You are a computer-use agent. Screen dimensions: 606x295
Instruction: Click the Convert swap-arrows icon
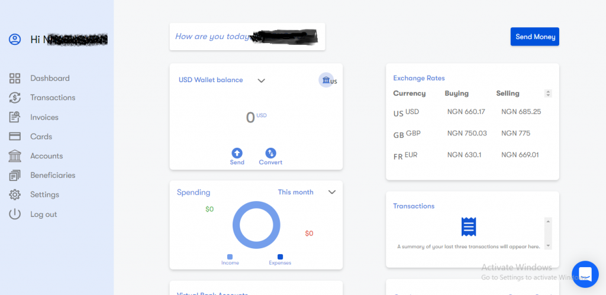[x=270, y=153]
